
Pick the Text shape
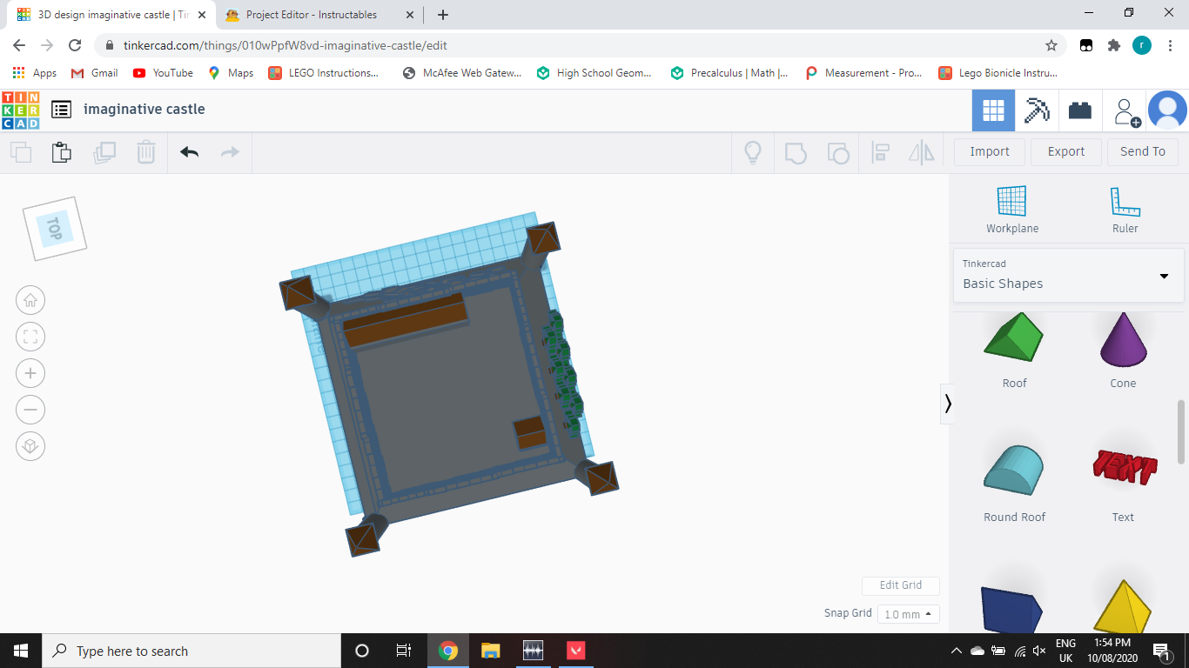click(1123, 470)
